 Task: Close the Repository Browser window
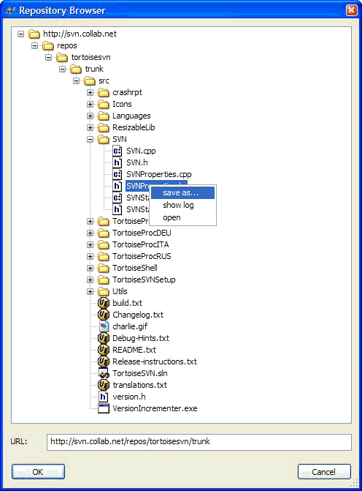click(x=351, y=10)
